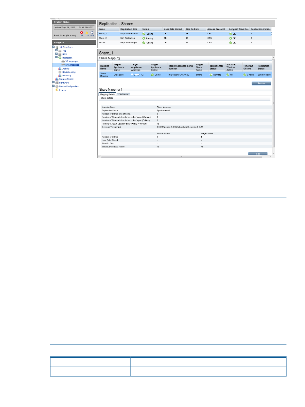Collapse the Replication tree node
Screen dimensions: 305x407
(56, 57)
